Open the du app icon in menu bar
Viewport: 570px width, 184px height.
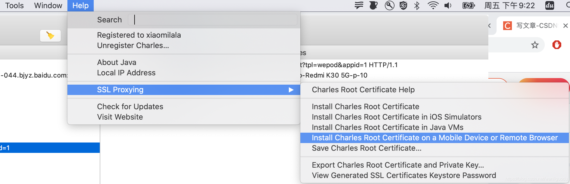coord(549,5)
